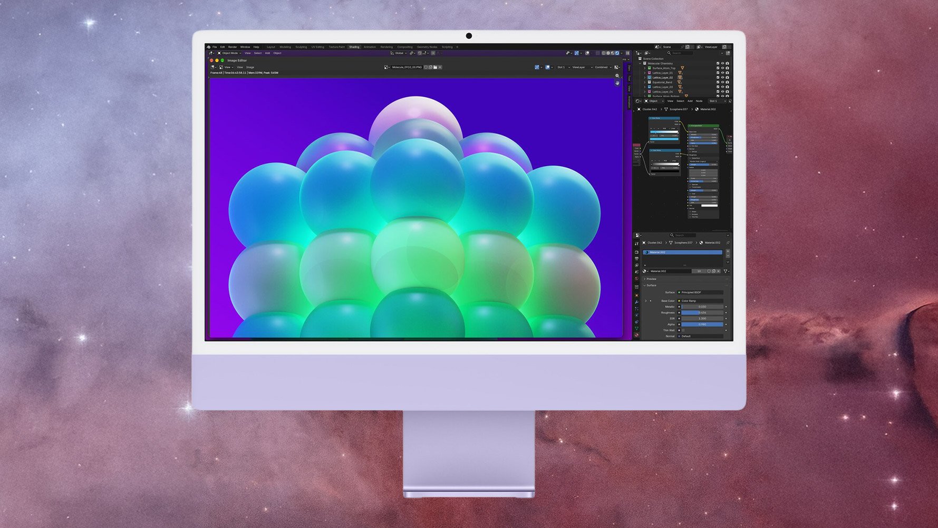Open the File menu

[x=215, y=47]
